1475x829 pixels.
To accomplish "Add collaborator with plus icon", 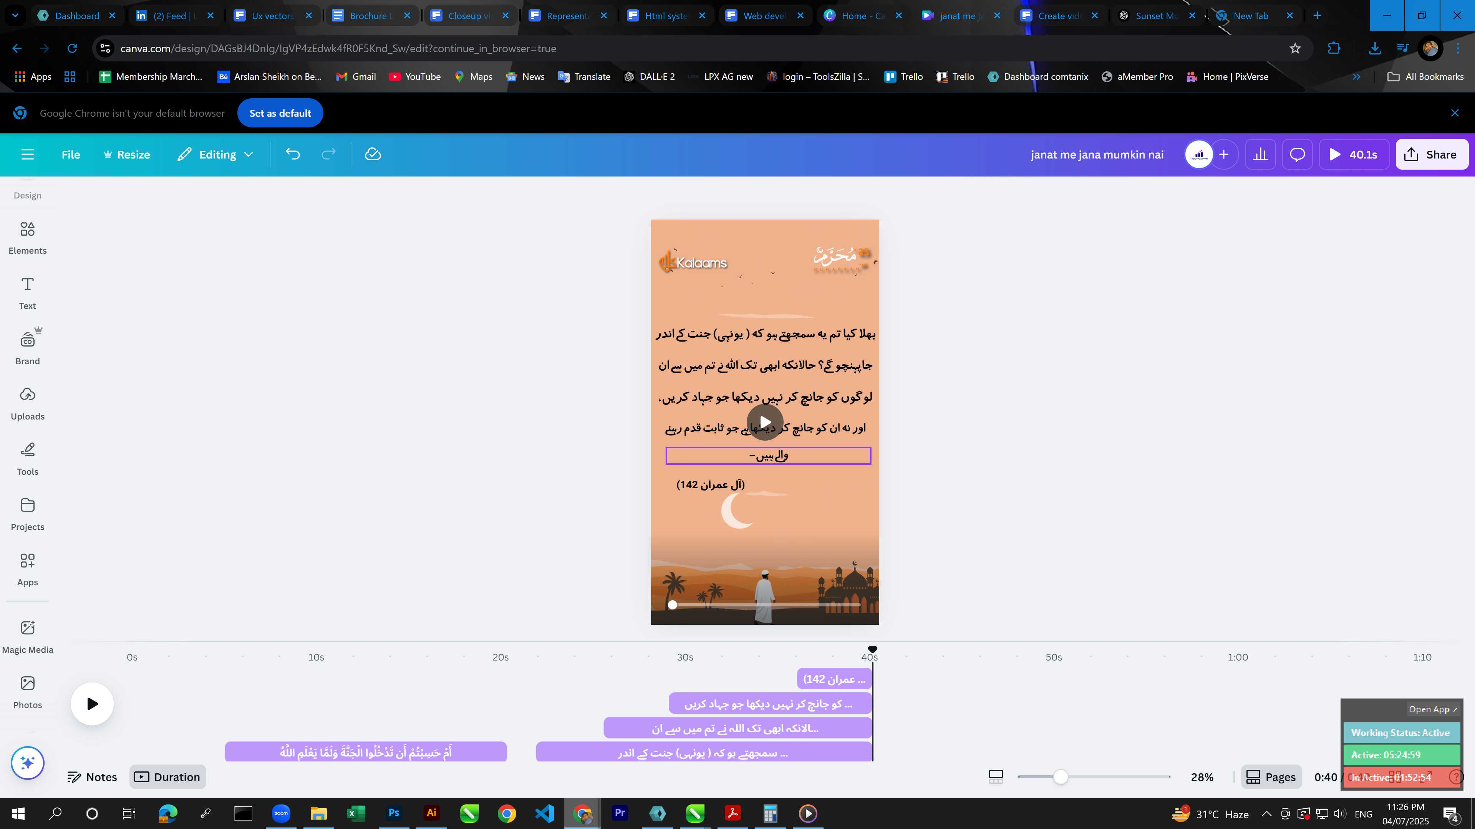I will coord(1224,154).
